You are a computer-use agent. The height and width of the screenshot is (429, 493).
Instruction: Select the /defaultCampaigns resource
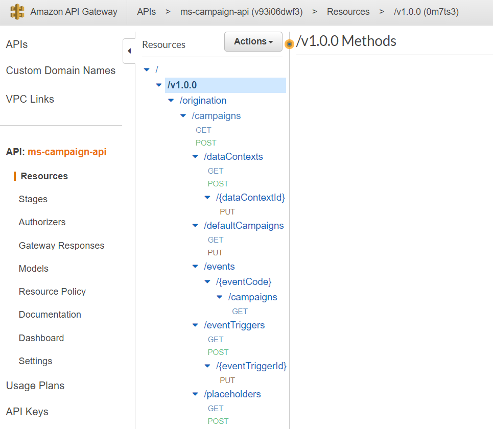point(244,225)
